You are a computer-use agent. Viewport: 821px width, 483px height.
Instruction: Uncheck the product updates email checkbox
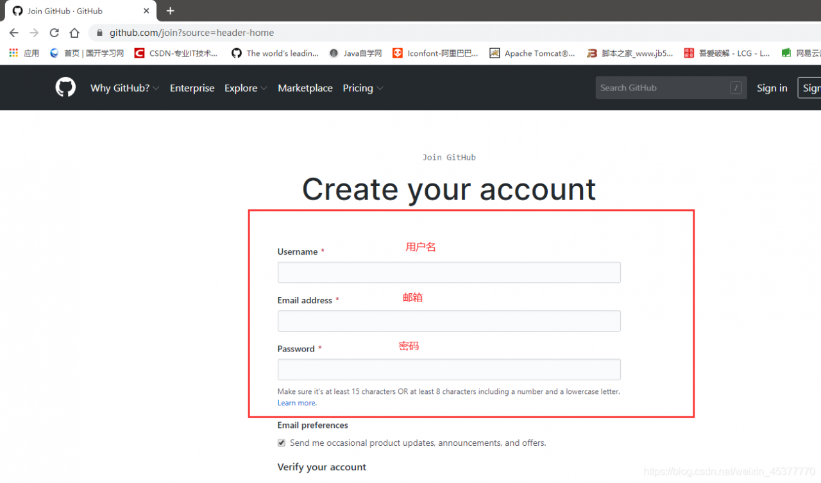point(281,443)
